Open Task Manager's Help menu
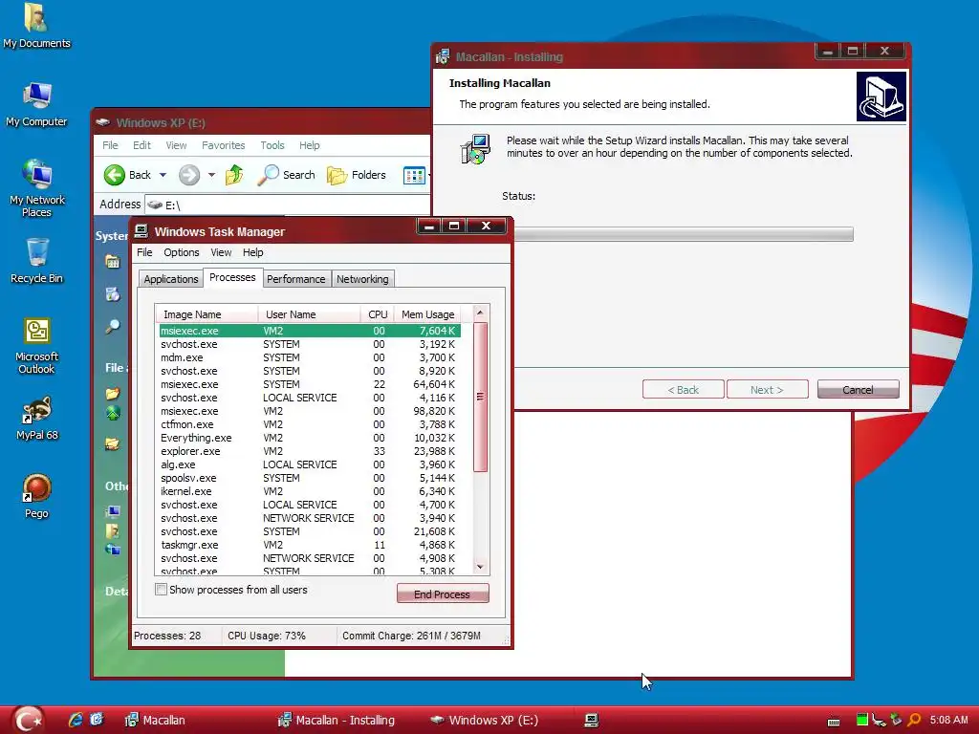 (x=252, y=252)
